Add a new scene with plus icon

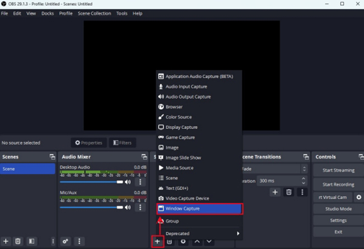click(x=6, y=241)
